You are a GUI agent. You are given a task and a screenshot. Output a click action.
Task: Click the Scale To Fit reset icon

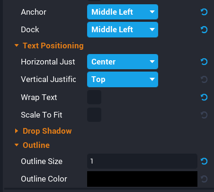pos(204,115)
